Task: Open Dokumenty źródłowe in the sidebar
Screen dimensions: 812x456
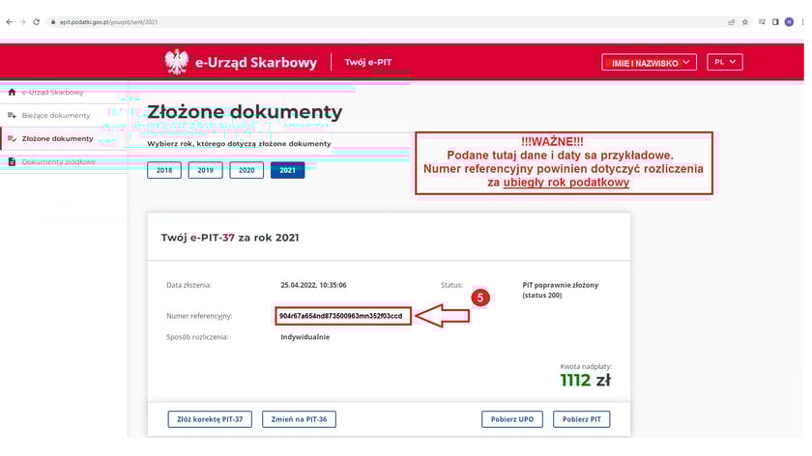Action: point(59,162)
